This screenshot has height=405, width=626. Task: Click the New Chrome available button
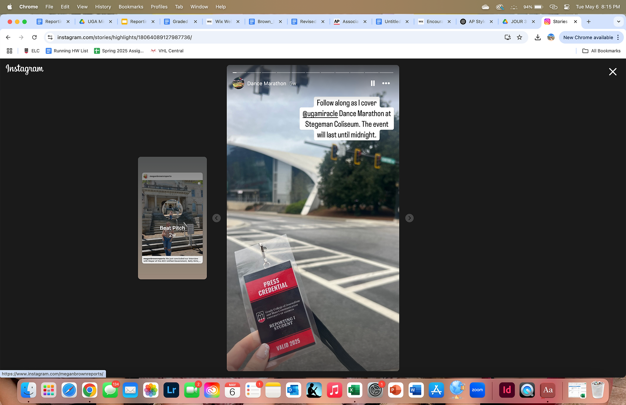(x=588, y=37)
